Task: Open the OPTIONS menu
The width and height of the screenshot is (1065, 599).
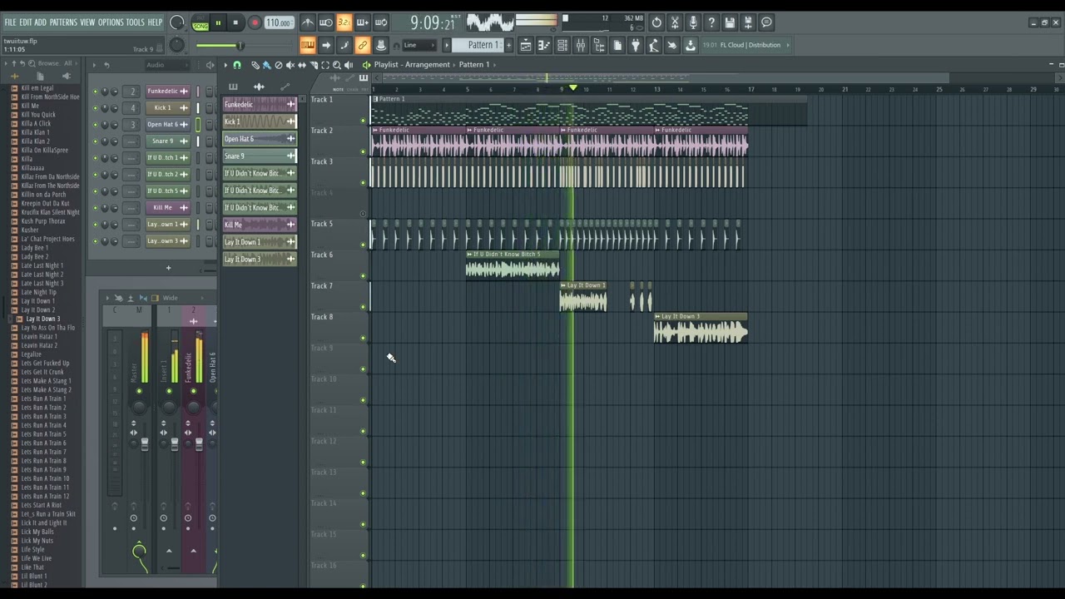Action: [x=111, y=22]
